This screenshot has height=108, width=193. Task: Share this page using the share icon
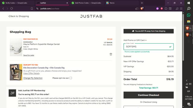click(136, 9)
